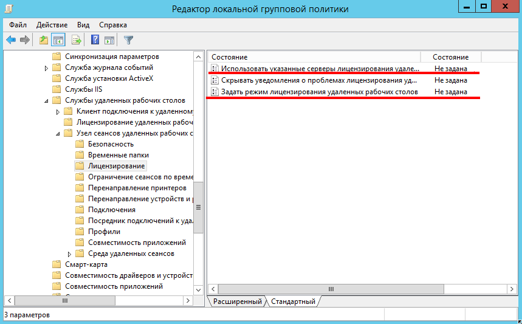Click the Back arrow toolbar icon

11,40
